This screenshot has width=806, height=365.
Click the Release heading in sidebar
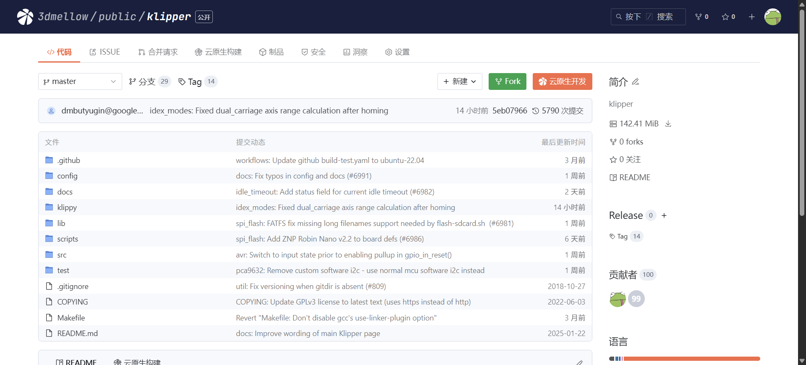point(626,215)
